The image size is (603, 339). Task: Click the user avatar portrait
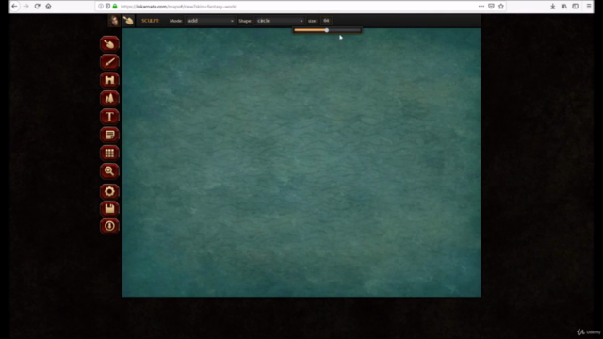[x=114, y=21]
